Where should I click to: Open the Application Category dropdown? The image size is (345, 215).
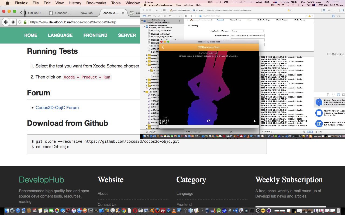coord(248,31)
